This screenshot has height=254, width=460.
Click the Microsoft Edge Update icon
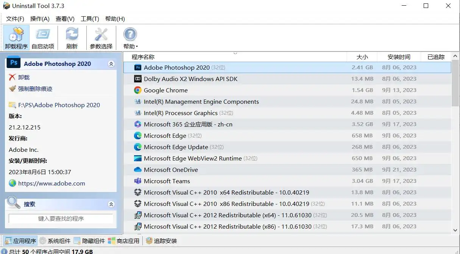tap(138, 147)
